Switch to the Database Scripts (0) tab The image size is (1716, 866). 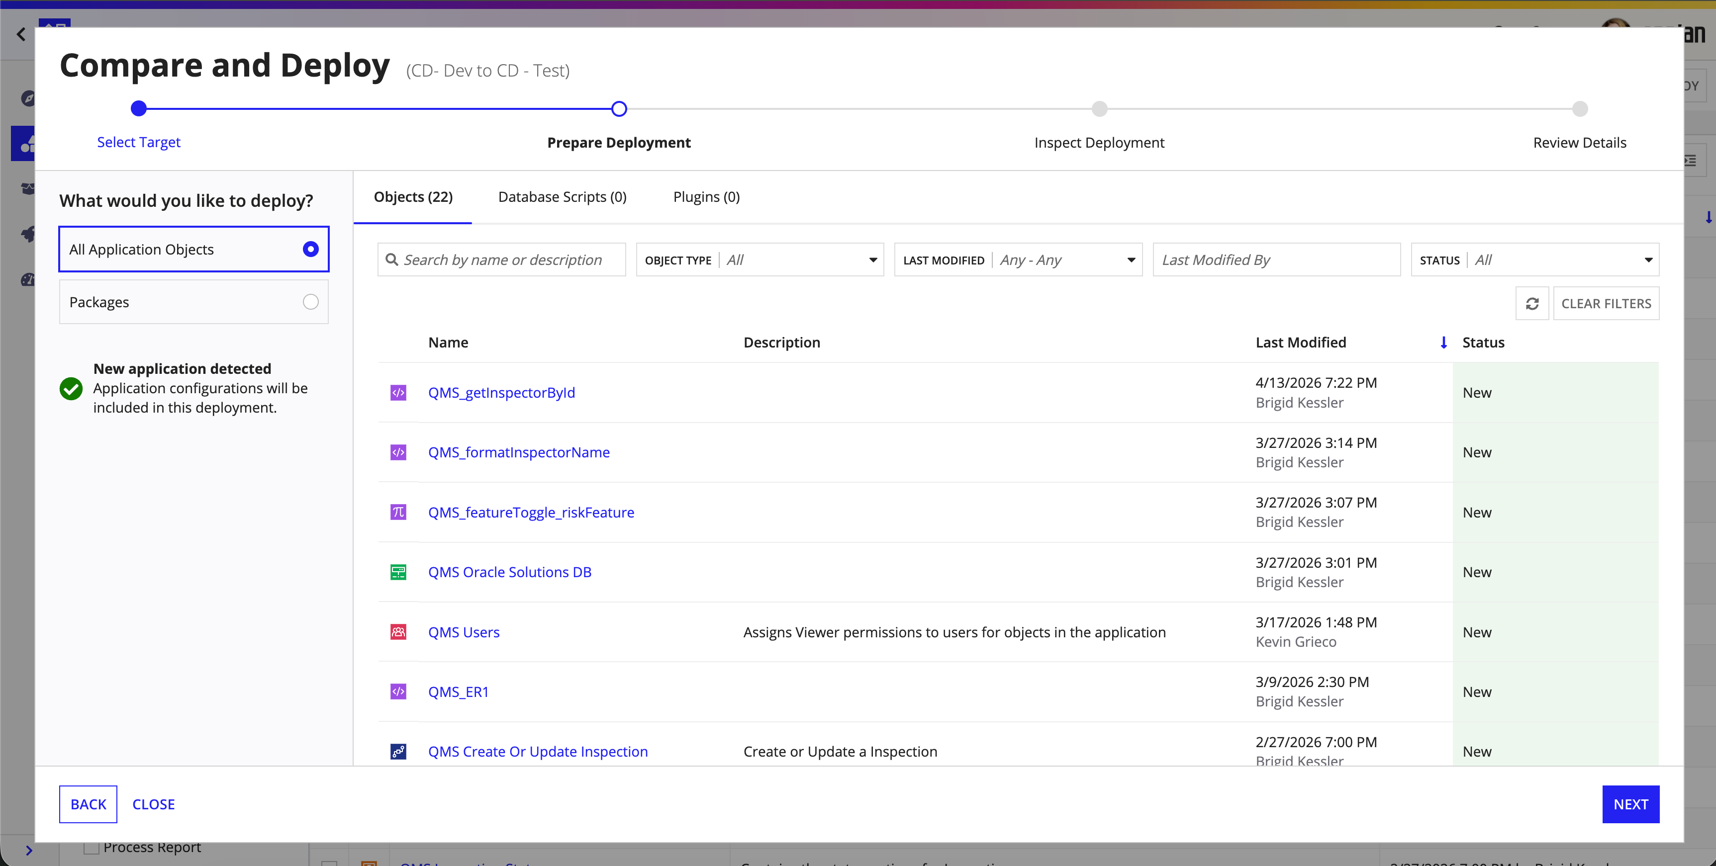pyautogui.click(x=562, y=197)
